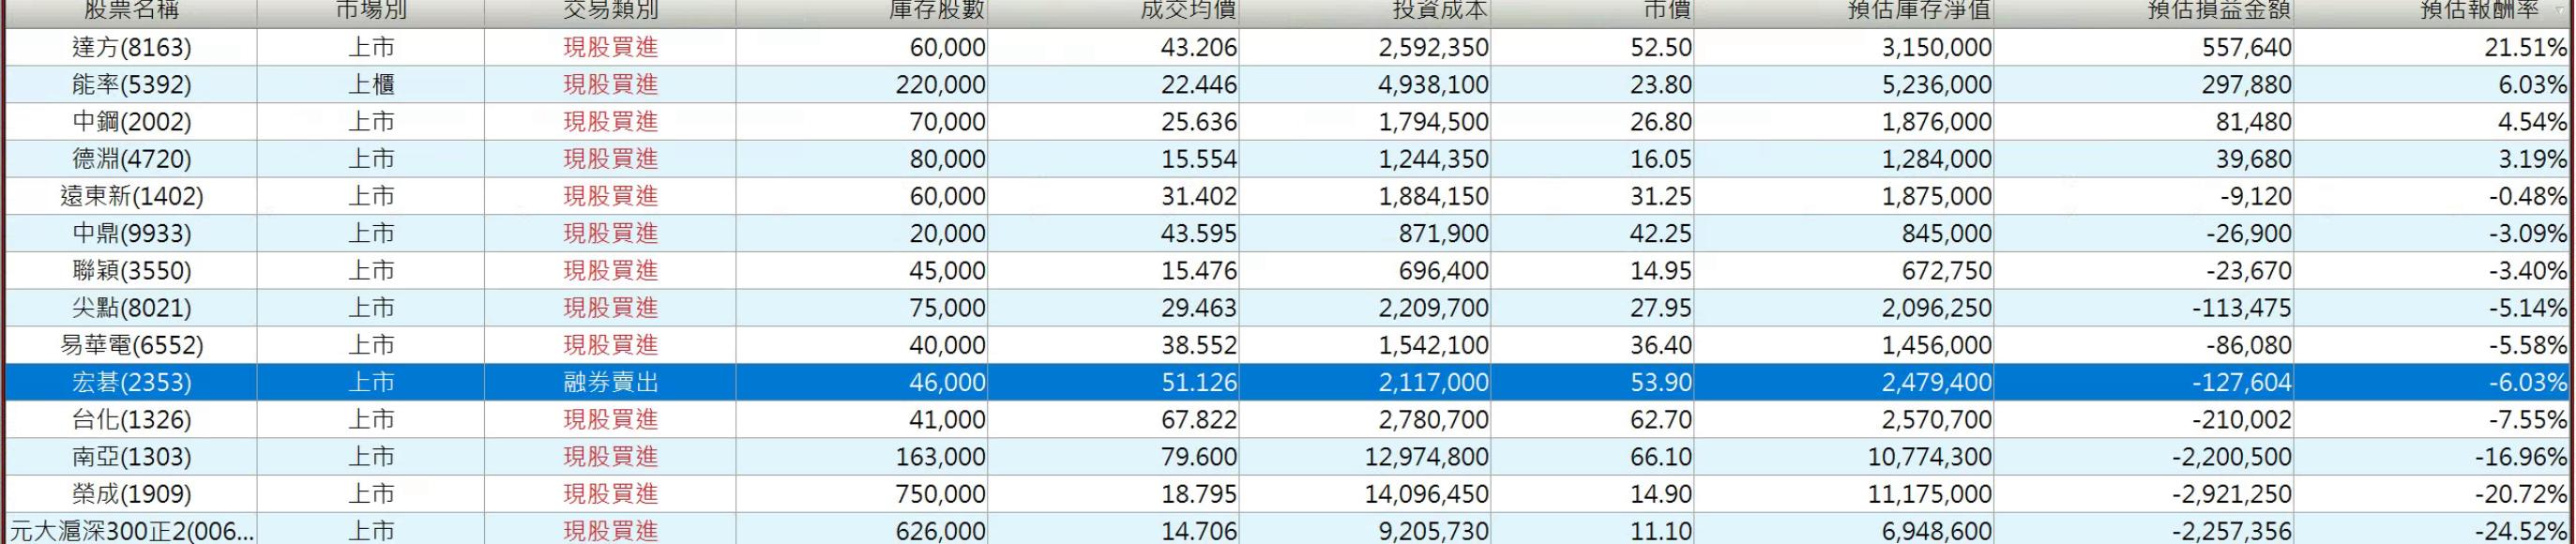
Task: Click market price 27.95 for 尖點
Action: click(x=1661, y=307)
